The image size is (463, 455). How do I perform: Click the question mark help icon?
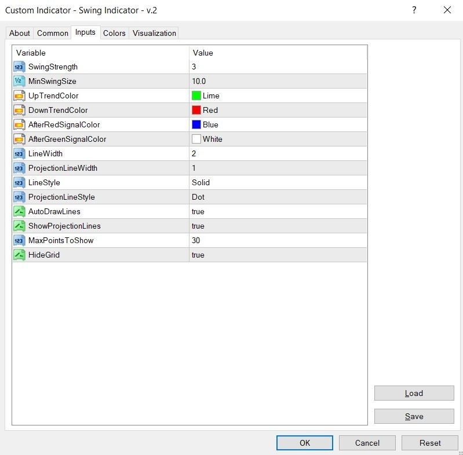click(x=414, y=10)
